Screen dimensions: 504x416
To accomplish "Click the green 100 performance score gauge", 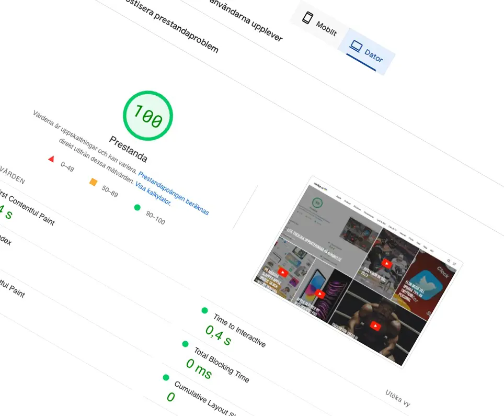I will tap(147, 116).
